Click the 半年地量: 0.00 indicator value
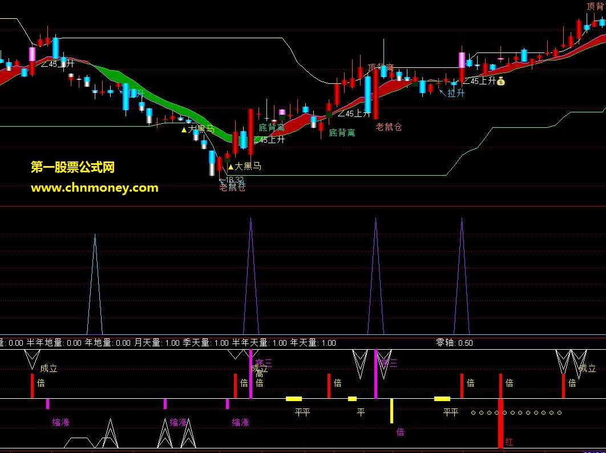This screenshot has width=606, height=453. click(x=54, y=343)
